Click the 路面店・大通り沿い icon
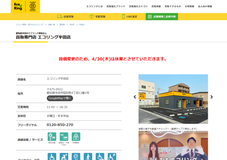Screen dimensions: 227x160 coord(64,137)
